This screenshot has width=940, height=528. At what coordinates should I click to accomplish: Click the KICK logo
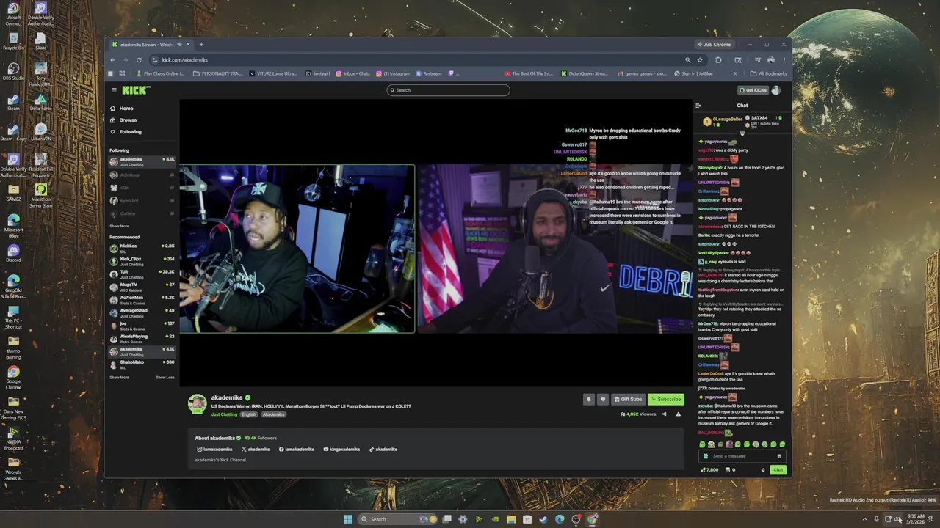136,90
